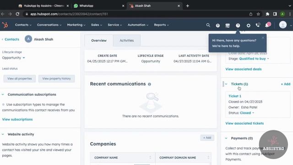Close the HubsApp by Assistro tab

click(68, 6)
